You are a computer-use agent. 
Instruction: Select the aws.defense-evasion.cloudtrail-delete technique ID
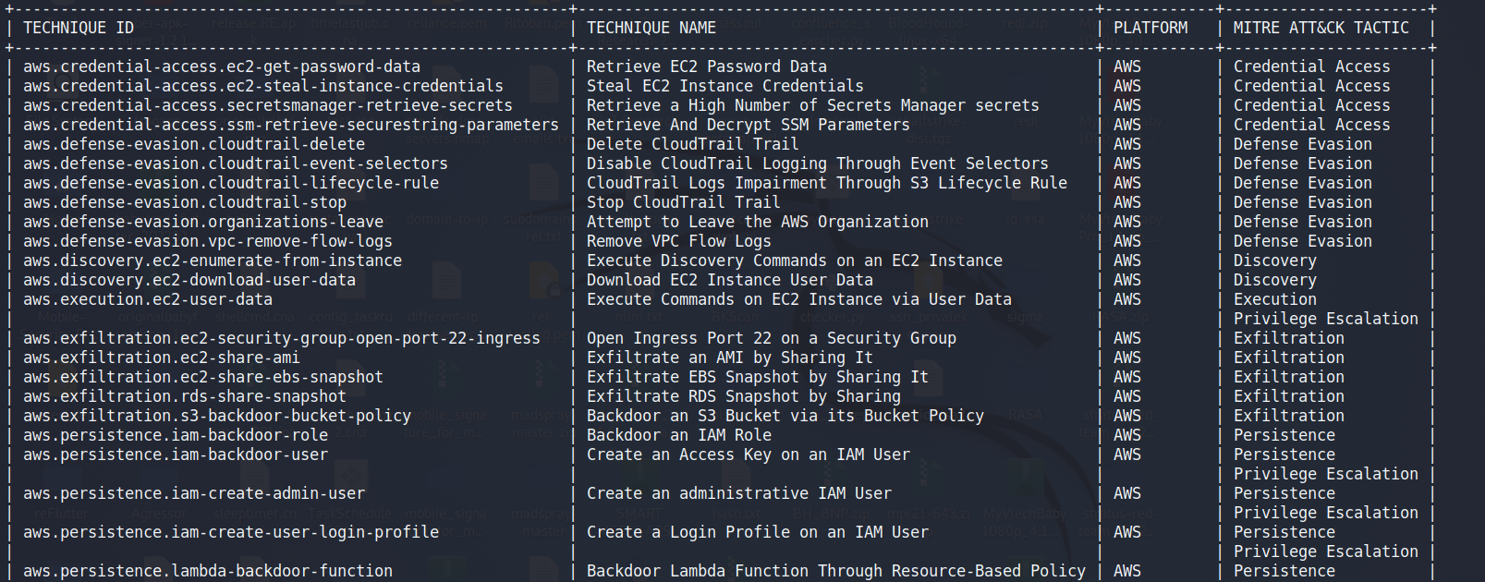click(194, 144)
